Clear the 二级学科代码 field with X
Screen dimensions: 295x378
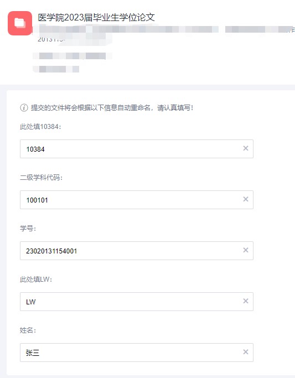coord(246,199)
